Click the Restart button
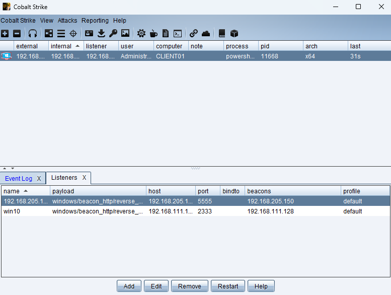391x295 pixels. pos(228,286)
